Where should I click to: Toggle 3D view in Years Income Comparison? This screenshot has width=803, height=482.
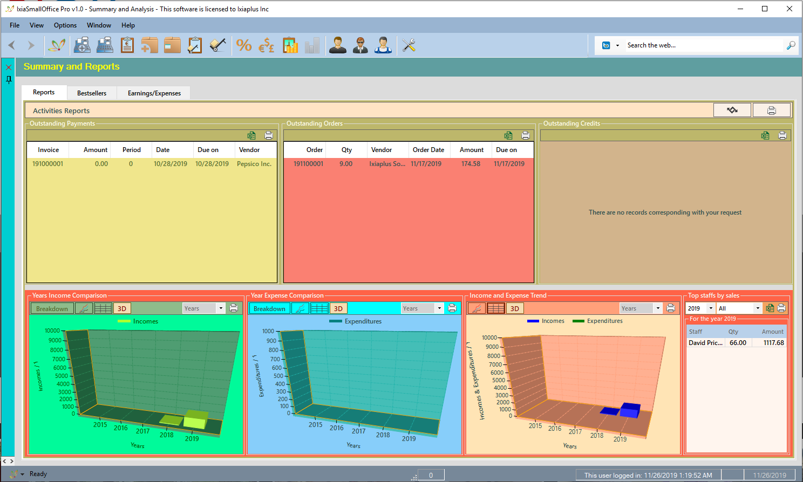tap(122, 308)
